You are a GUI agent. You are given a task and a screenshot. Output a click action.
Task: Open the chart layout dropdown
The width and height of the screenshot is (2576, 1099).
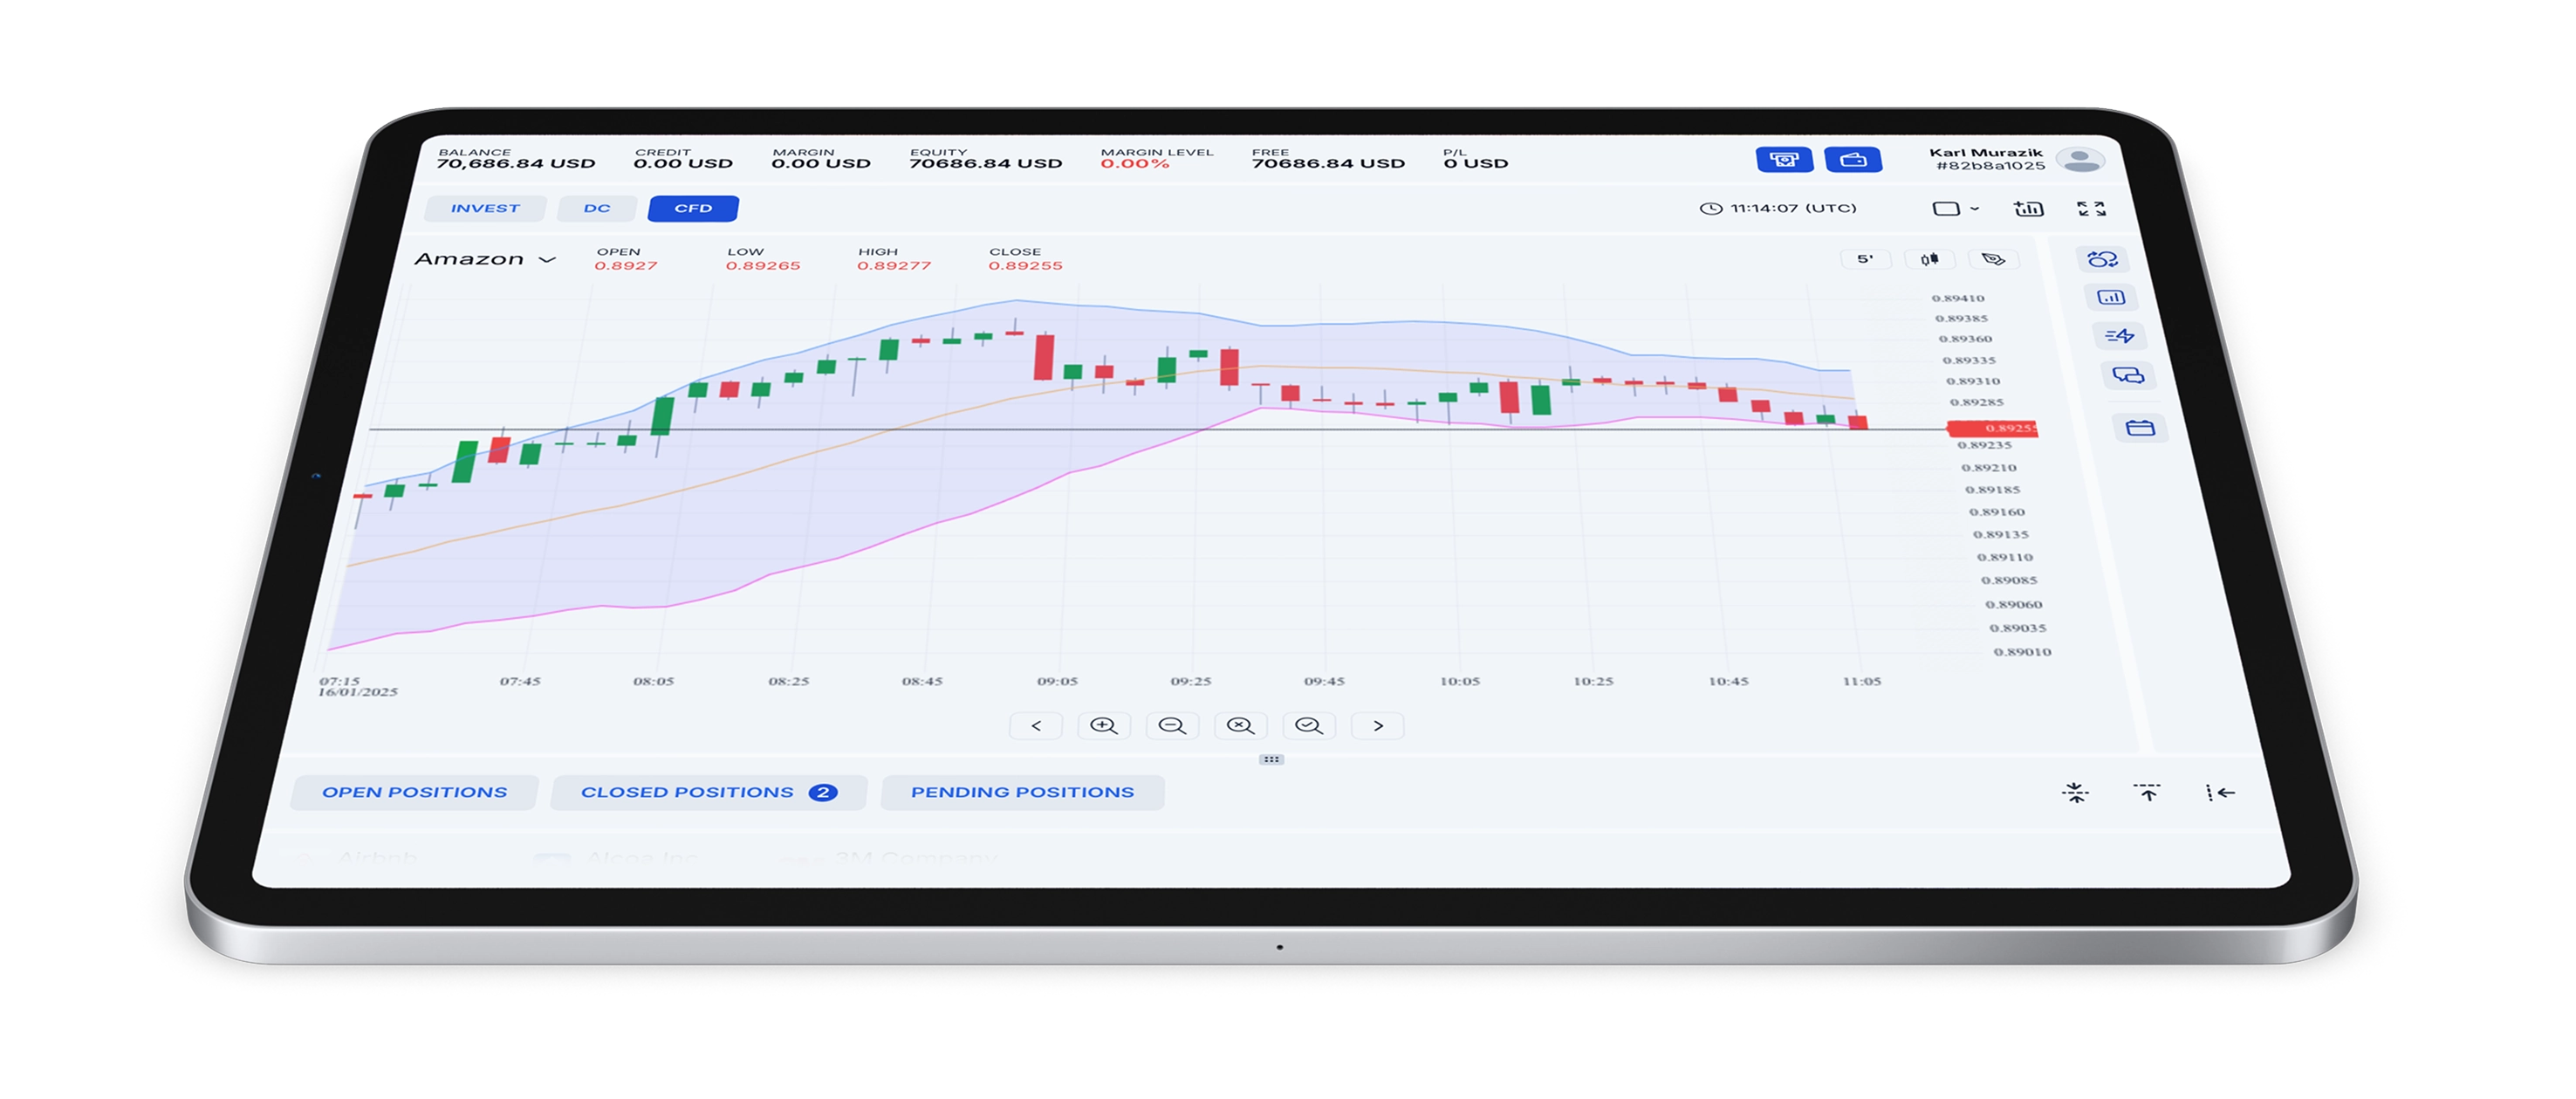click(1955, 208)
